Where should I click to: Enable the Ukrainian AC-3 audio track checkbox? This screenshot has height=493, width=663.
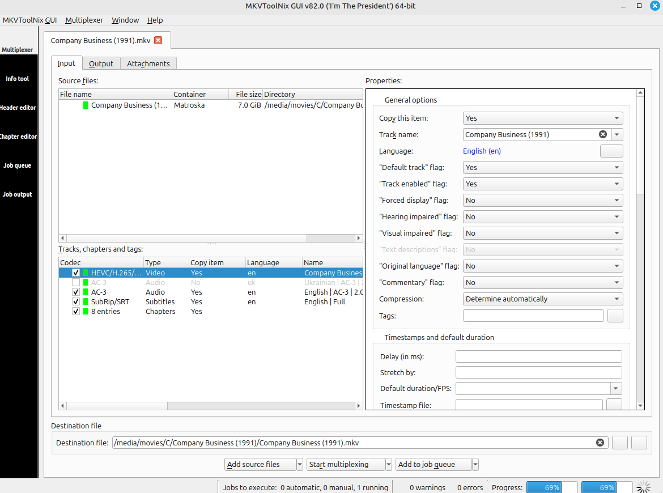coord(76,282)
